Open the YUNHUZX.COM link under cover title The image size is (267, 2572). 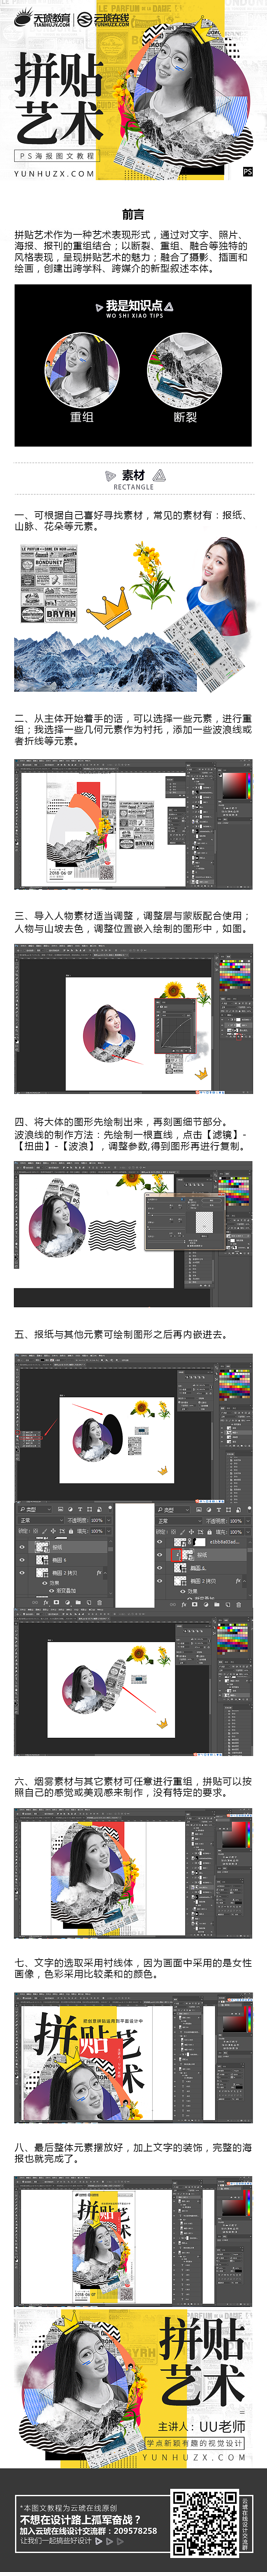tap(55, 174)
